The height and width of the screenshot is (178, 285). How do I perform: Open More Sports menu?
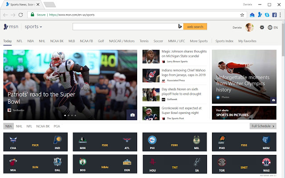coord(199,41)
